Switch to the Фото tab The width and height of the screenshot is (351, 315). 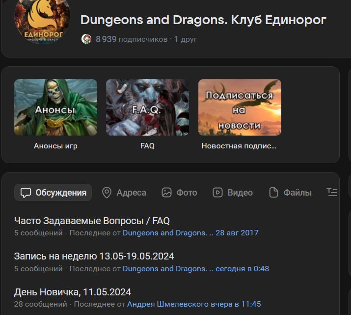coord(179,193)
